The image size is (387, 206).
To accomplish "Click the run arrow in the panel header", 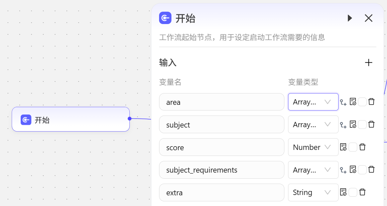I will 350,18.
